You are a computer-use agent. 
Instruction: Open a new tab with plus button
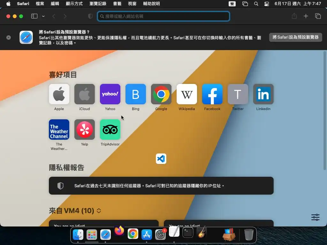click(306, 16)
